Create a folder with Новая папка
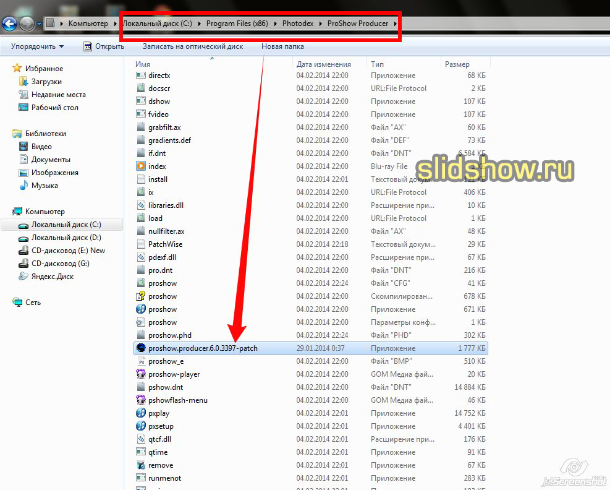This screenshot has height=490, width=610. 282,46
